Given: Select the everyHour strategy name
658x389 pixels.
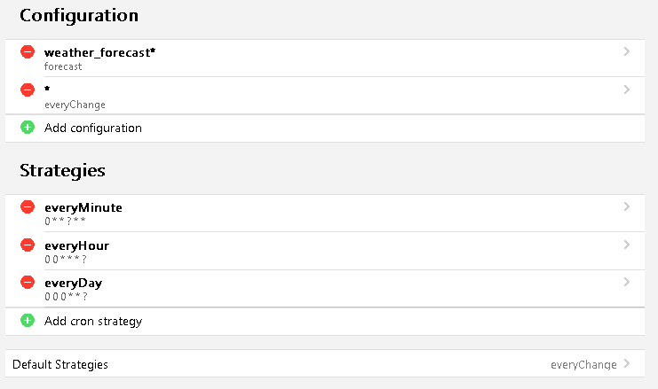Looking at the screenshot, I should [76, 245].
